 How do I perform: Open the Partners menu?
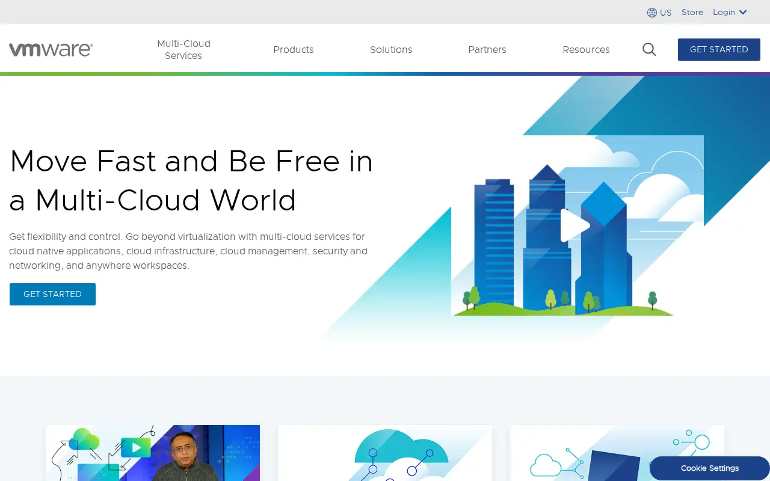click(x=487, y=49)
